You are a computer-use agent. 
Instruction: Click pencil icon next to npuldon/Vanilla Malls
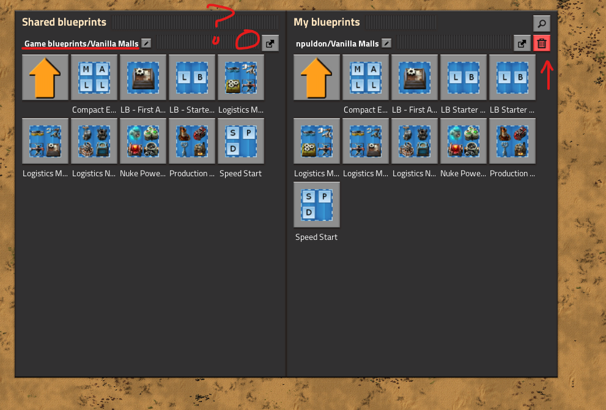(386, 43)
